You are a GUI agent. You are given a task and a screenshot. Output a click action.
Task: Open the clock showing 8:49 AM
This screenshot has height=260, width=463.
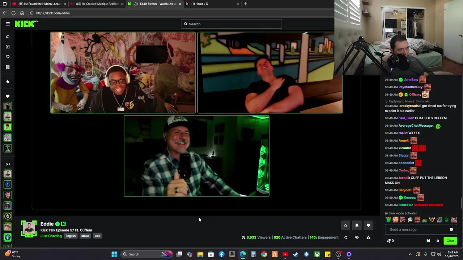tap(452, 254)
